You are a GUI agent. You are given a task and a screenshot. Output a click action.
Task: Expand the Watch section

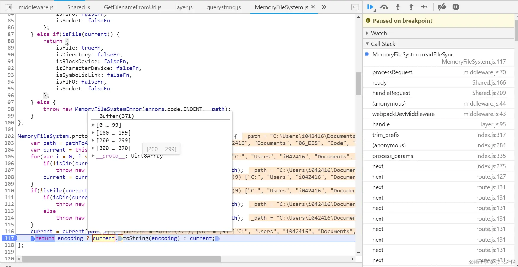[x=367, y=33]
